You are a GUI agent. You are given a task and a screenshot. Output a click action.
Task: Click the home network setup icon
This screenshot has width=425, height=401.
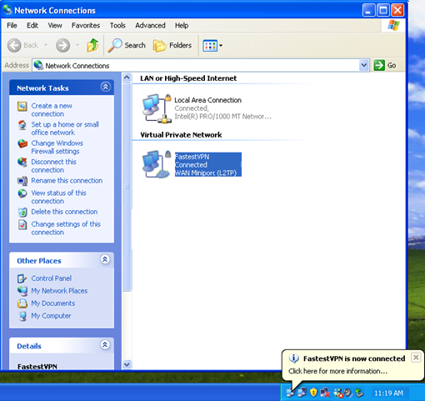click(x=22, y=125)
